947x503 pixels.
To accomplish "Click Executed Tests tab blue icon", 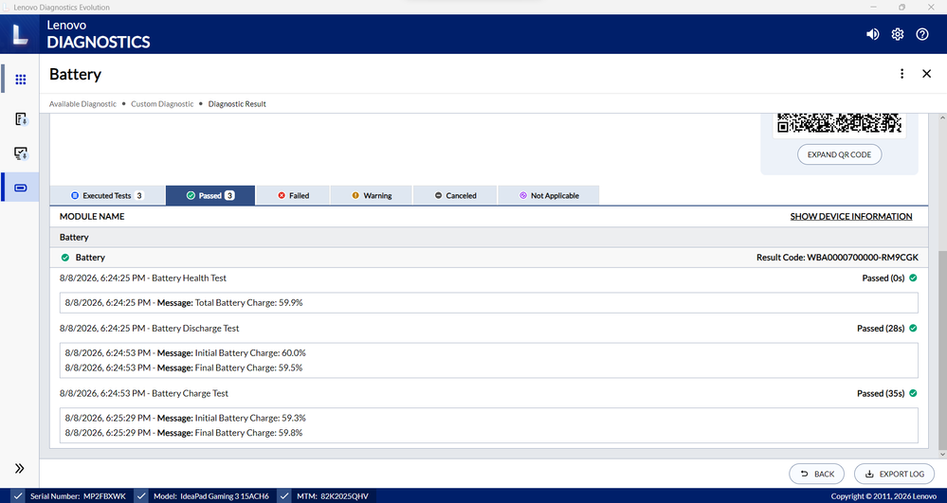I will 75,196.
